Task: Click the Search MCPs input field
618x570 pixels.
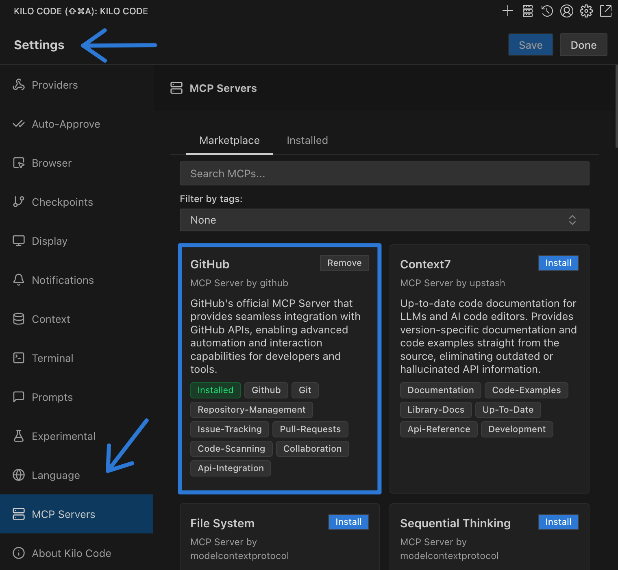Action: (385, 174)
